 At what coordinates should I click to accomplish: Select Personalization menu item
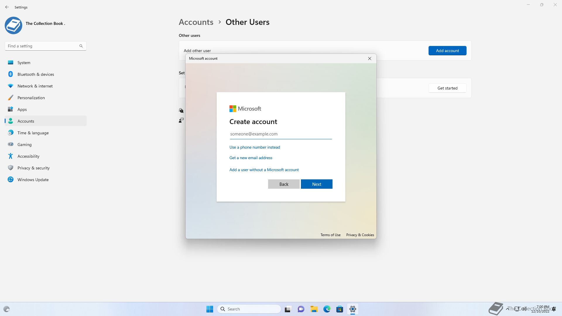pos(46,98)
